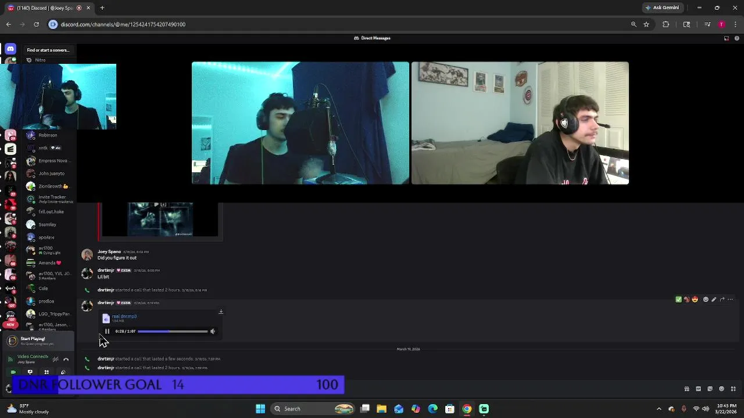Click the Discord help question mark icon

pos(737,38)
